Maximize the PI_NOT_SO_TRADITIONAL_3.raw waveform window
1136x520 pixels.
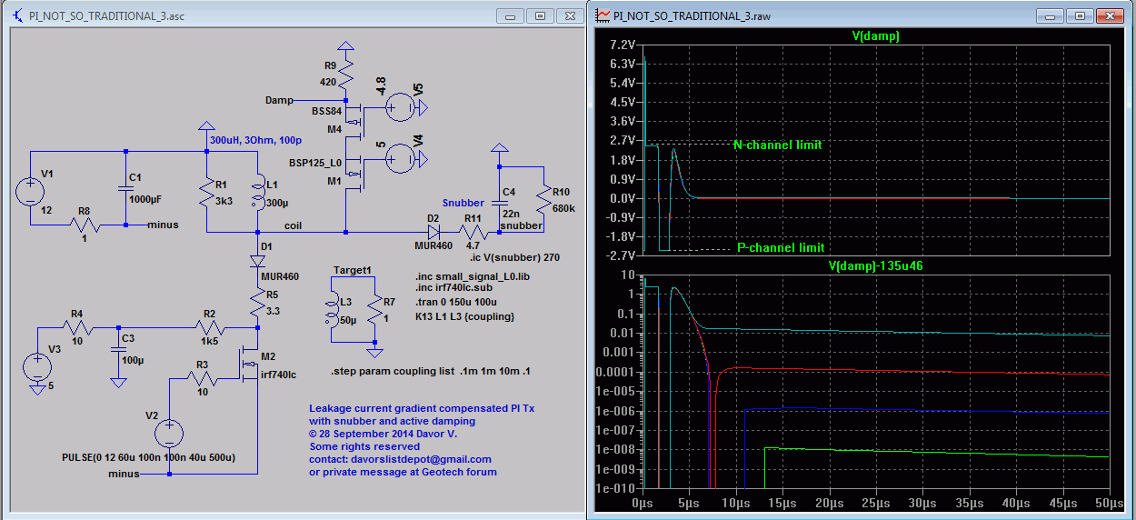1081,15
